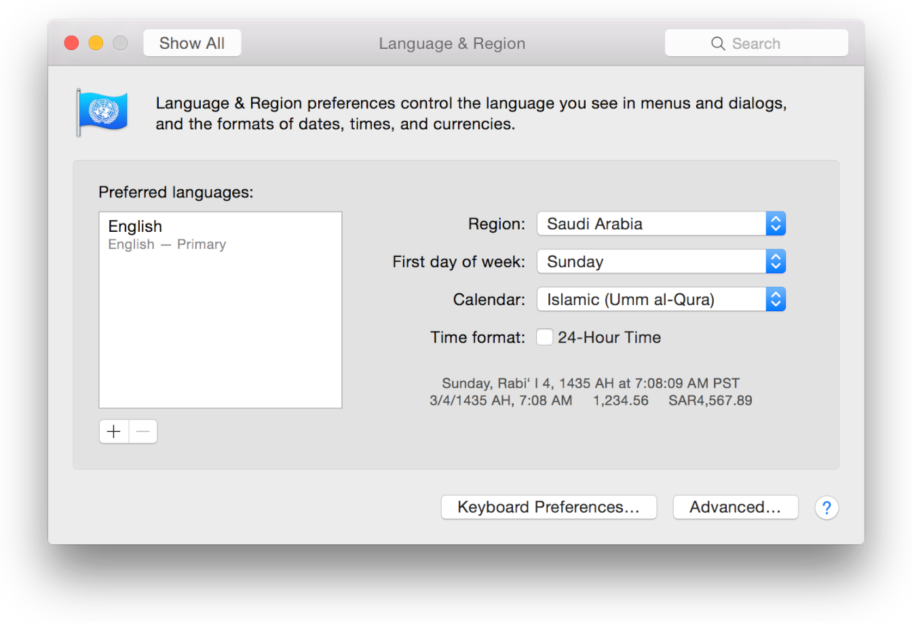This screenshot has height=623, width=912.
Task: Click the Region dropdown stepper arrows
Action: click(x=776, y=223)
